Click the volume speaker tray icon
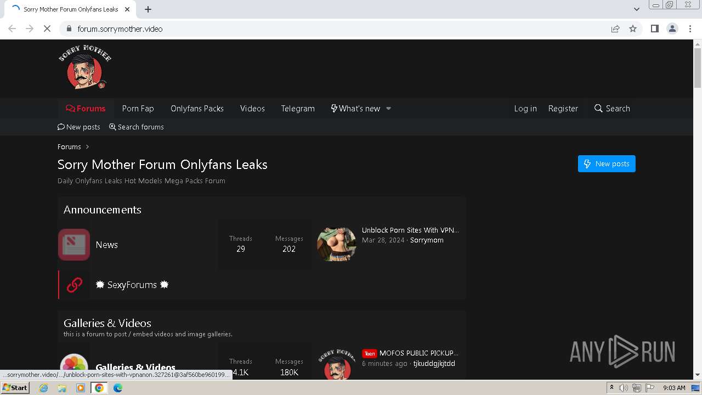 624,387
